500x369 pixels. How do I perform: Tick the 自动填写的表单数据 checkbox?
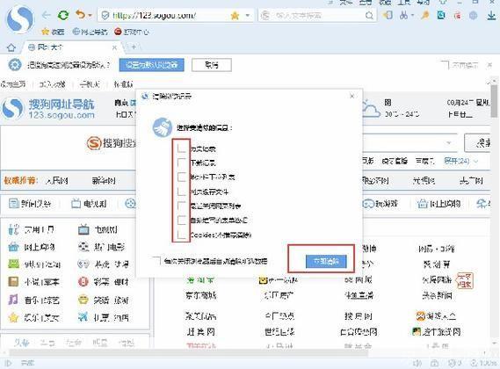(x=181, y=220)
